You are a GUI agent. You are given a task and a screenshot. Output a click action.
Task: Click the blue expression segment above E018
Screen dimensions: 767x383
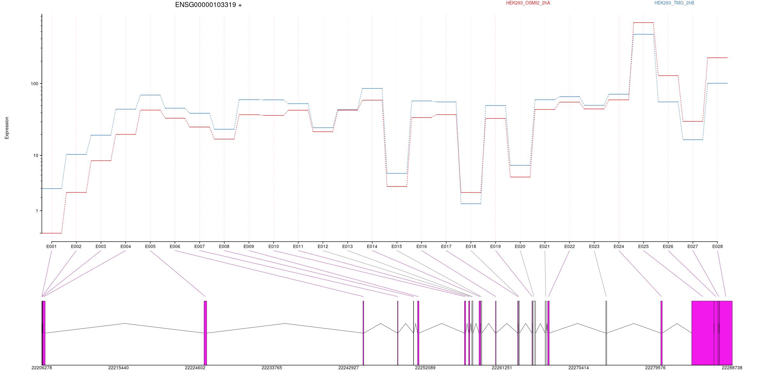click(471, 204)
